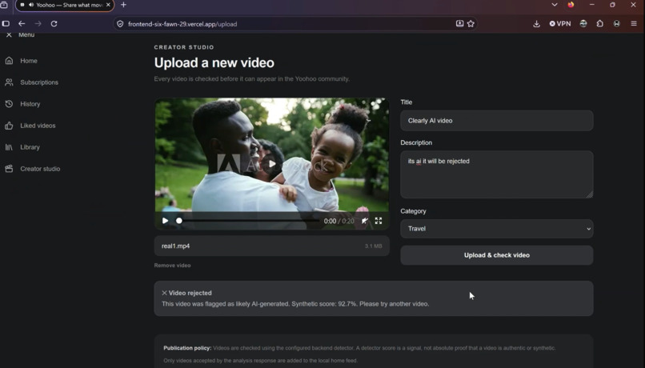Click the Home house icon
Viewport: 645px width, 368px height.
pyautogui.click(x=9, y=61)
